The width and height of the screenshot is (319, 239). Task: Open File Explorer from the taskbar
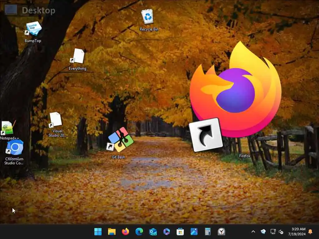112,232
